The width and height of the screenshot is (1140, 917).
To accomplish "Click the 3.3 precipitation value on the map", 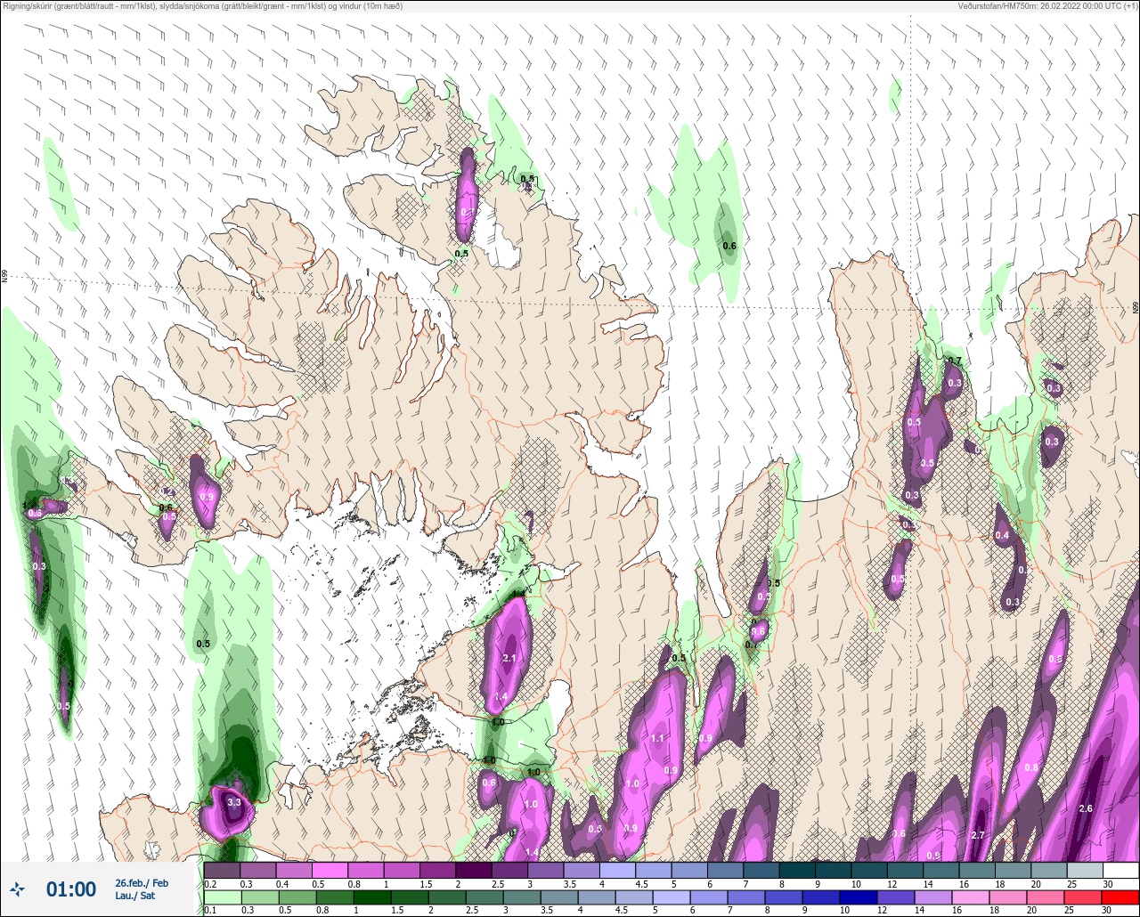I will point(234,802).
